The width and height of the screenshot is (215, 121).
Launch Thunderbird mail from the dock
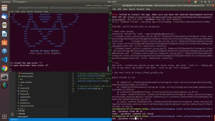[4, 16]
